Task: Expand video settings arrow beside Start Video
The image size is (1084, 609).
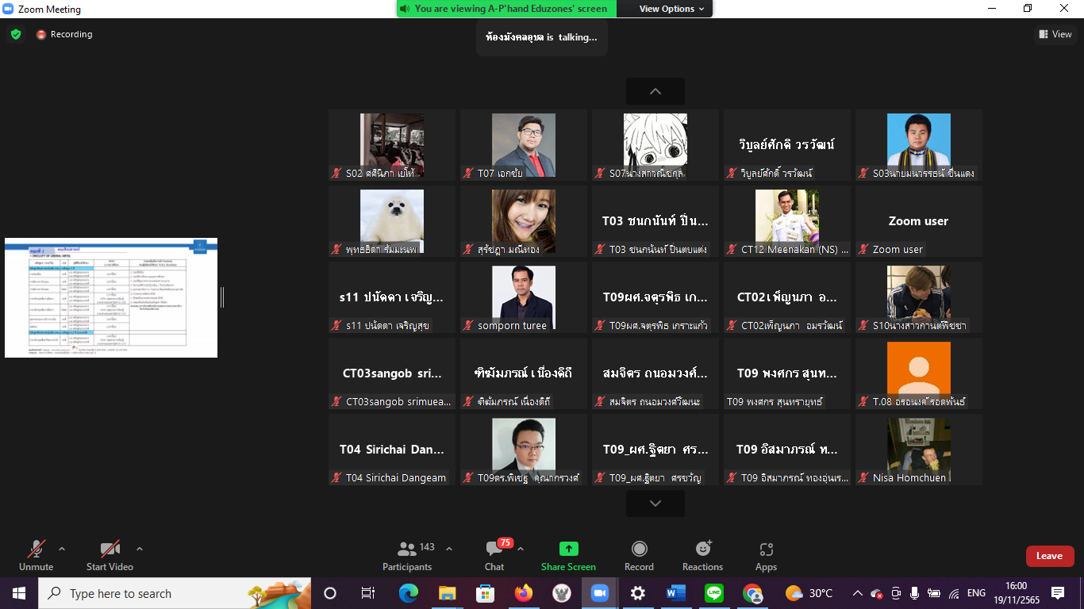Action: tap(140, 549)
